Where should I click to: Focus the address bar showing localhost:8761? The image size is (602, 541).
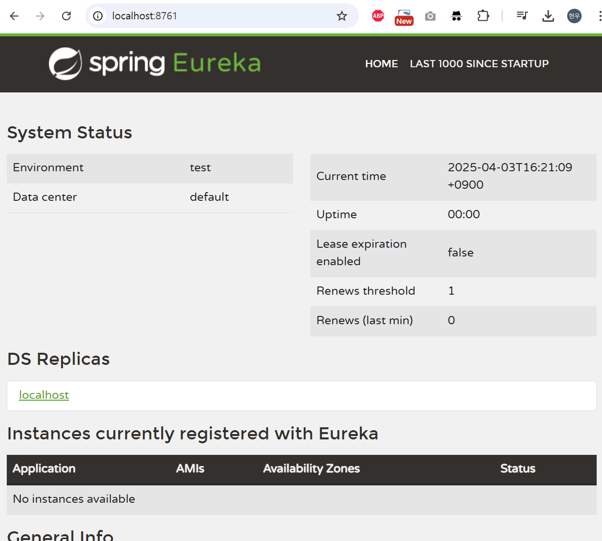(x=221, y=16)
